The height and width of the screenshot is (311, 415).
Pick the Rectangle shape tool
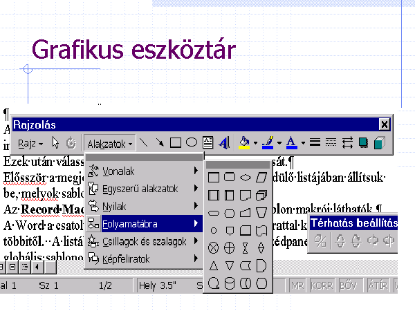pos(176,143)
